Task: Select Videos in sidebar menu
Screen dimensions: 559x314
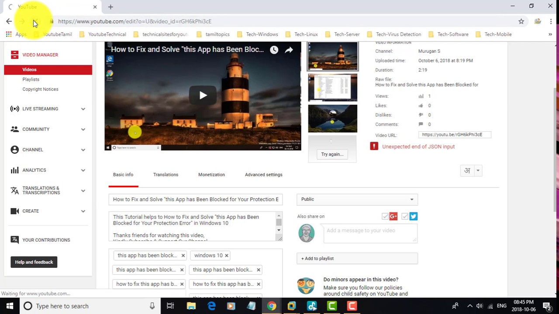Action: pyautogui.click(x=48, y=70)
